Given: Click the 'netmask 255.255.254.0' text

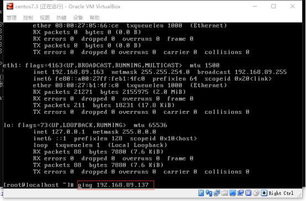Looking at the screenshot, I should (x=150, y=72).
